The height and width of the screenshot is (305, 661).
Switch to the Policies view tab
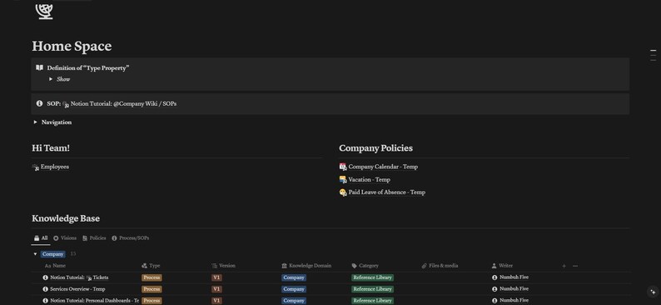tap(94, 238)
